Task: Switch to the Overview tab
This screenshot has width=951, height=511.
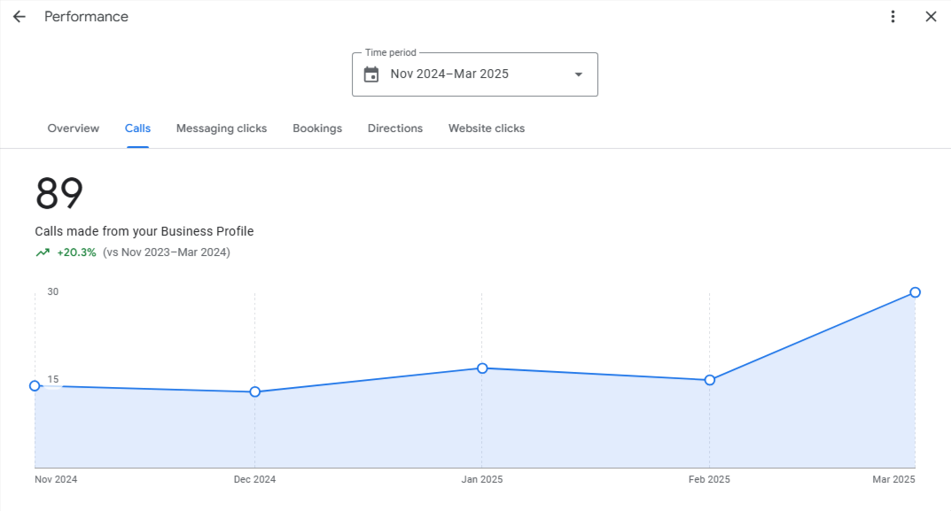Action: click(x=74, y=128)
